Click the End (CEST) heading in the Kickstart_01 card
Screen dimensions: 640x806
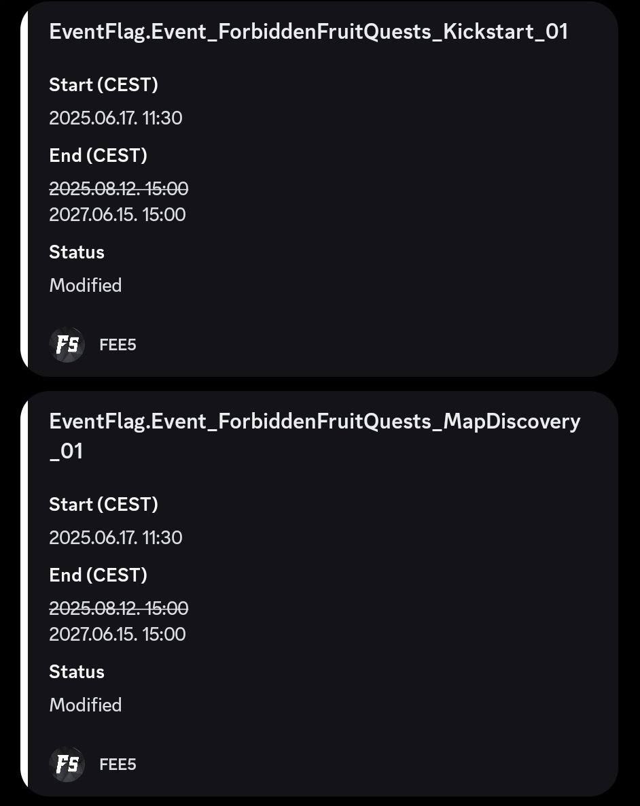[x=98, y=156]
